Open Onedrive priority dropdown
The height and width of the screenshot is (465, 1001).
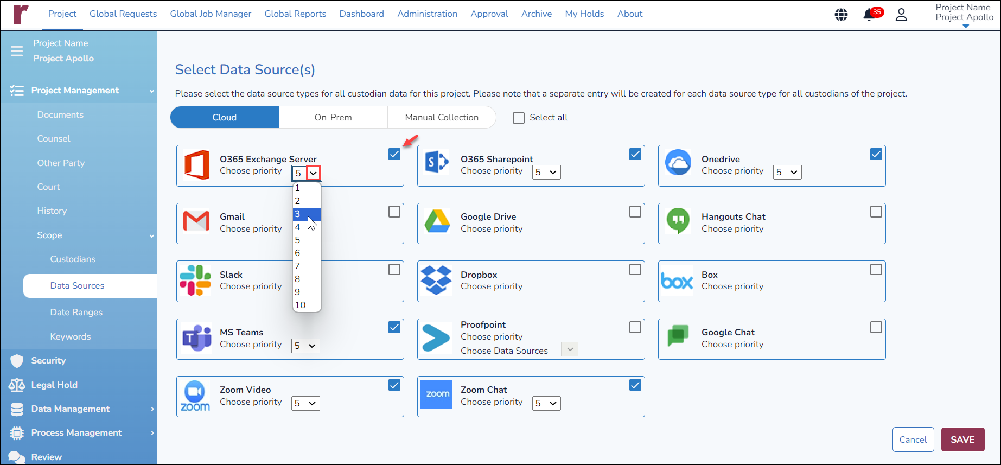point(787,173)
